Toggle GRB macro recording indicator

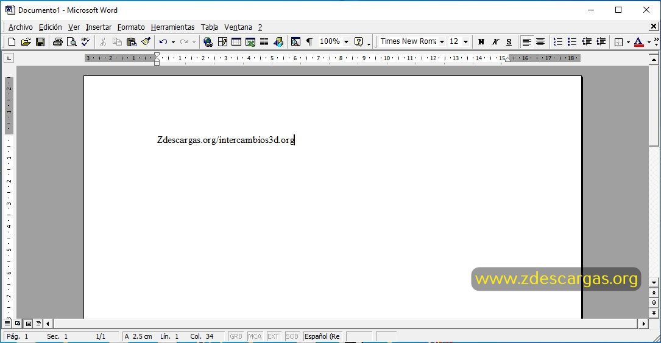[x=236, y=336]
